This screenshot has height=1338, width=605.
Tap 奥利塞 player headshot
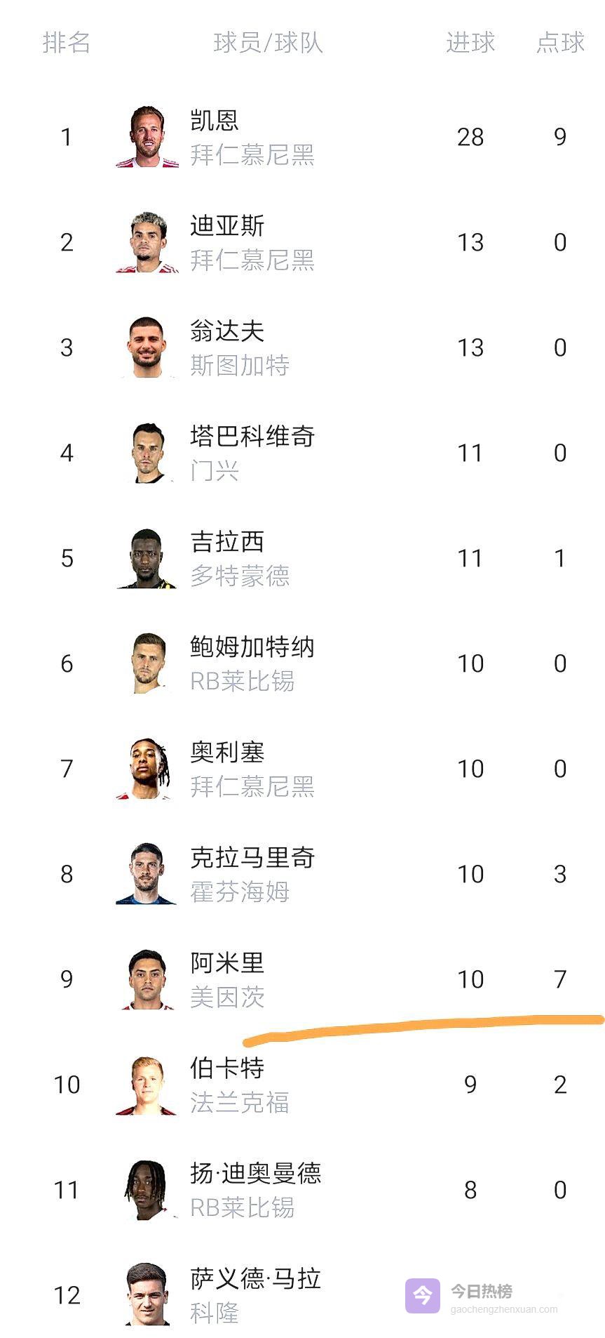[x=147, y=769]
